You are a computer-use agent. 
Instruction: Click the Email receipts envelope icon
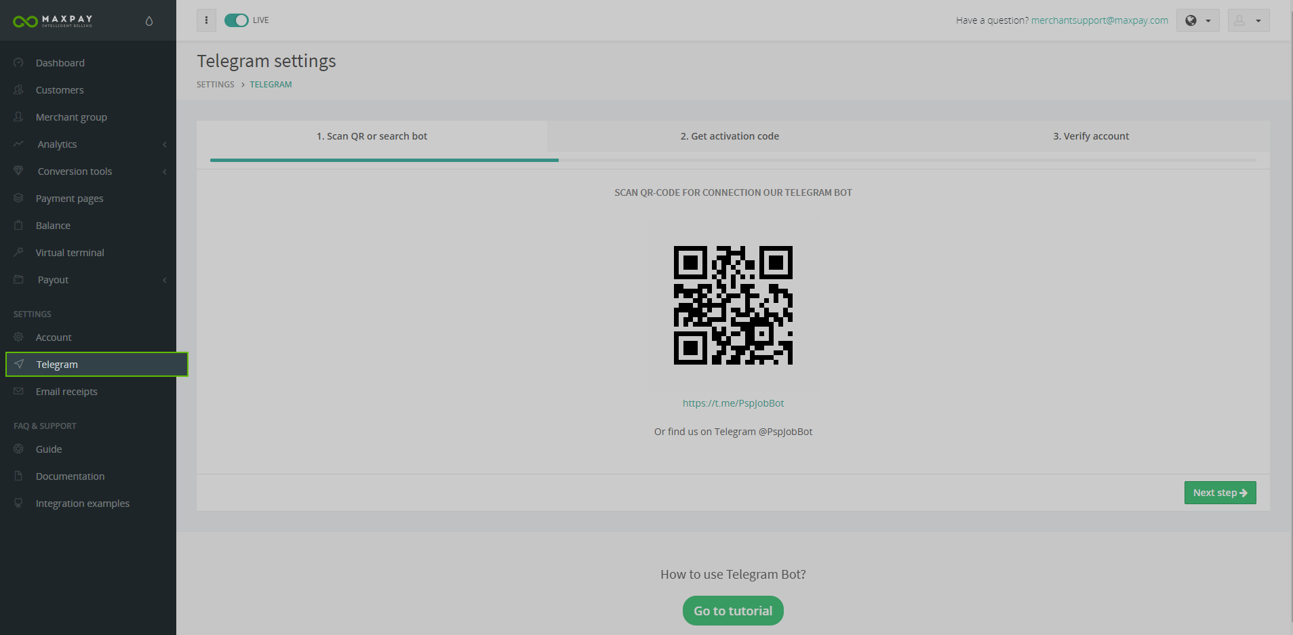pyautogui.click(x=18, y=391)
